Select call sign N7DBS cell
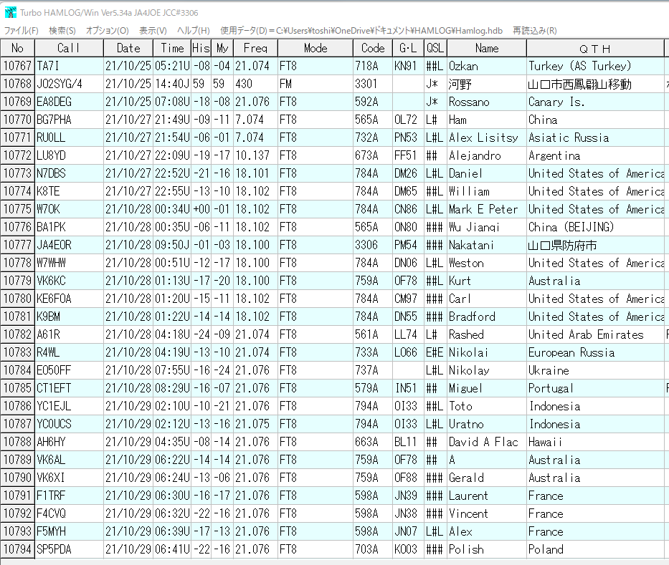The width and height of the screenshot is (669, 565). click(x=70, y=173)
